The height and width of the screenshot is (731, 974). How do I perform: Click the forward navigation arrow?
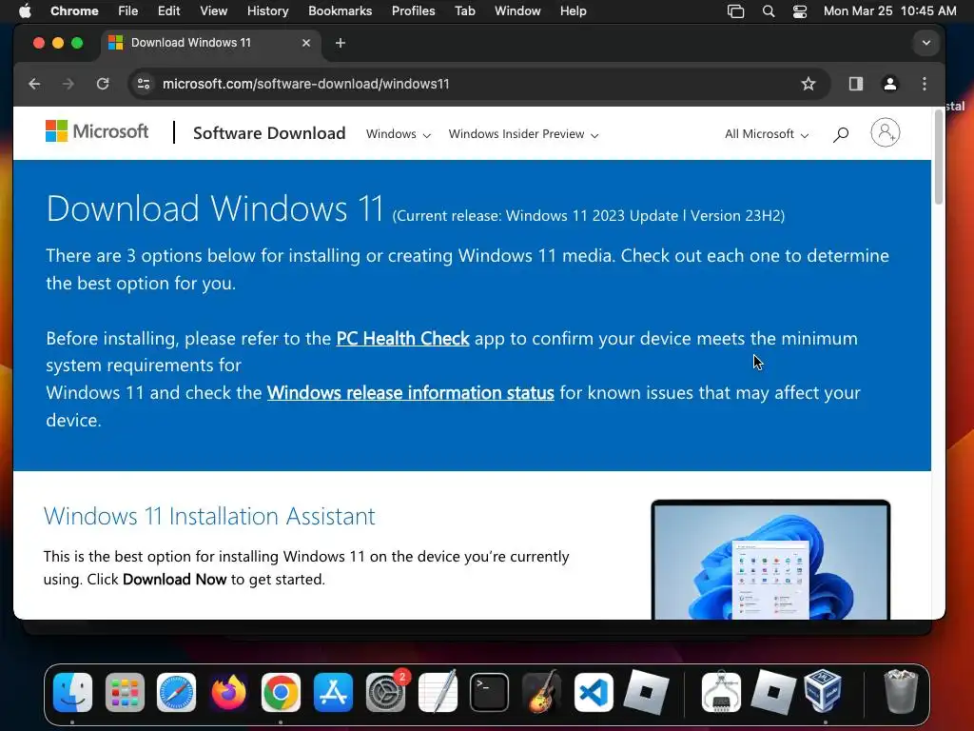click(x=68, y=84)
